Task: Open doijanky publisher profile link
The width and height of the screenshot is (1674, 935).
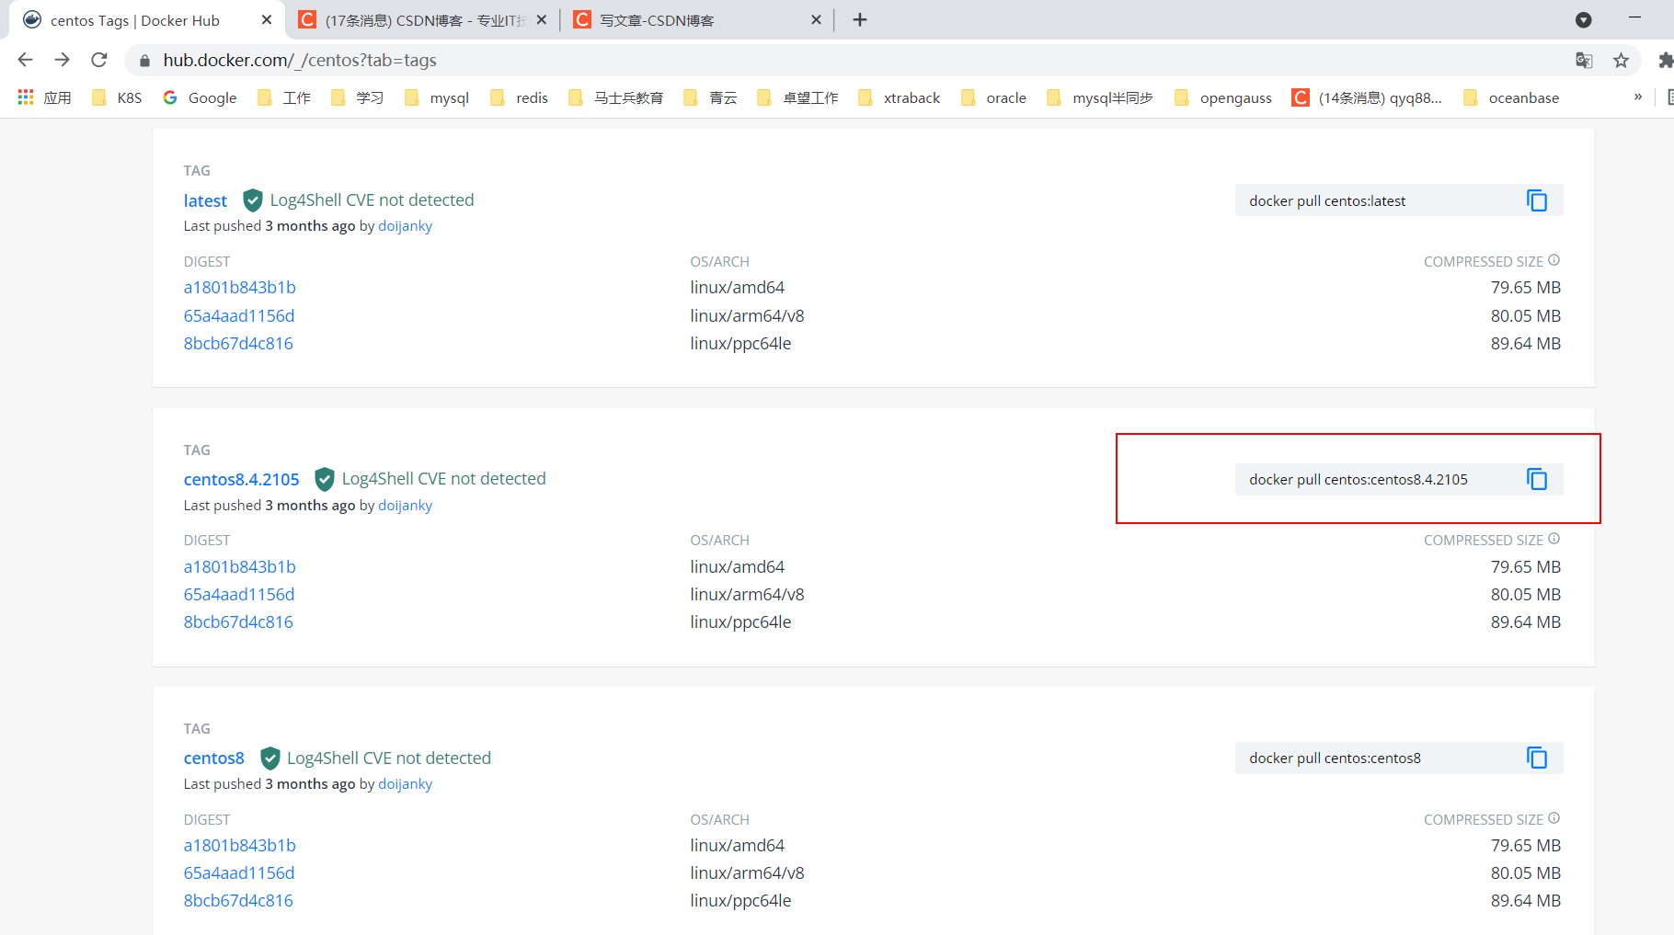Action: coord(405,225)
